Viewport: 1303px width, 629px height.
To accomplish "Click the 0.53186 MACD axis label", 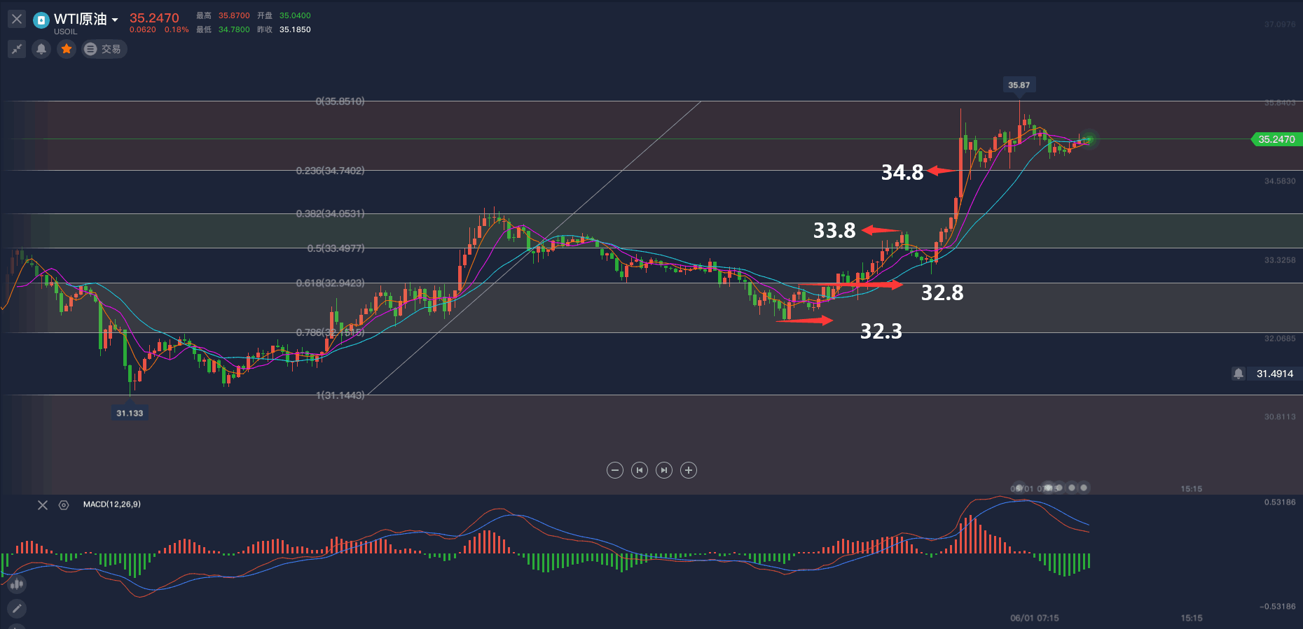I will point(1280,502).
